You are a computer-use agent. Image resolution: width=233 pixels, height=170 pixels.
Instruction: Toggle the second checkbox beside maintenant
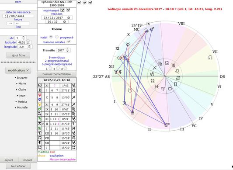(68, 10)
